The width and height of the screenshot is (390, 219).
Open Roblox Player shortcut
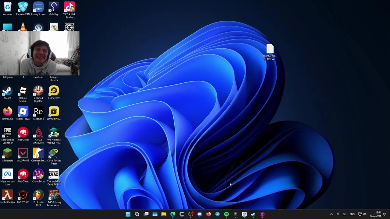pos(23,113)
